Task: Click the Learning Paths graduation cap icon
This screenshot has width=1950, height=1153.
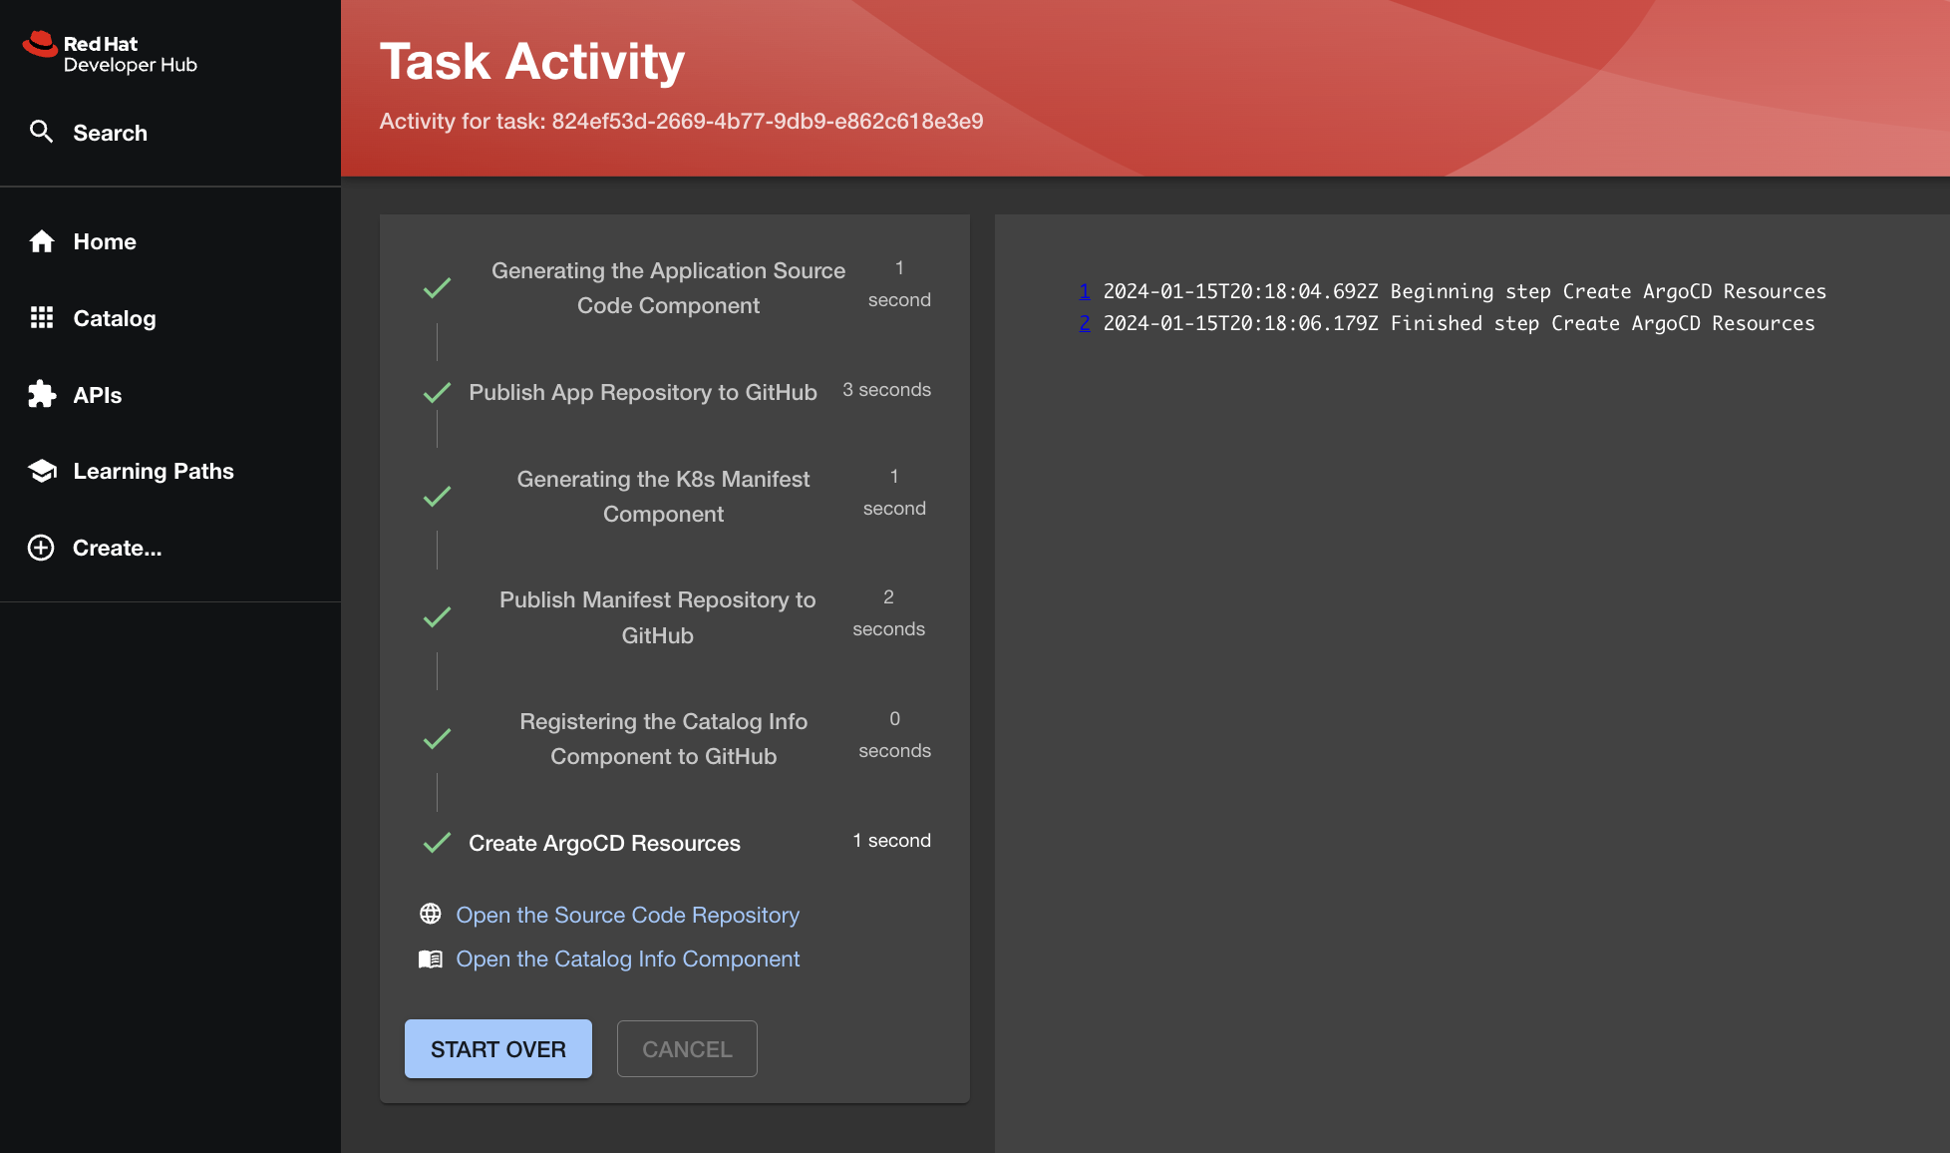Action: tap(42, 471)
